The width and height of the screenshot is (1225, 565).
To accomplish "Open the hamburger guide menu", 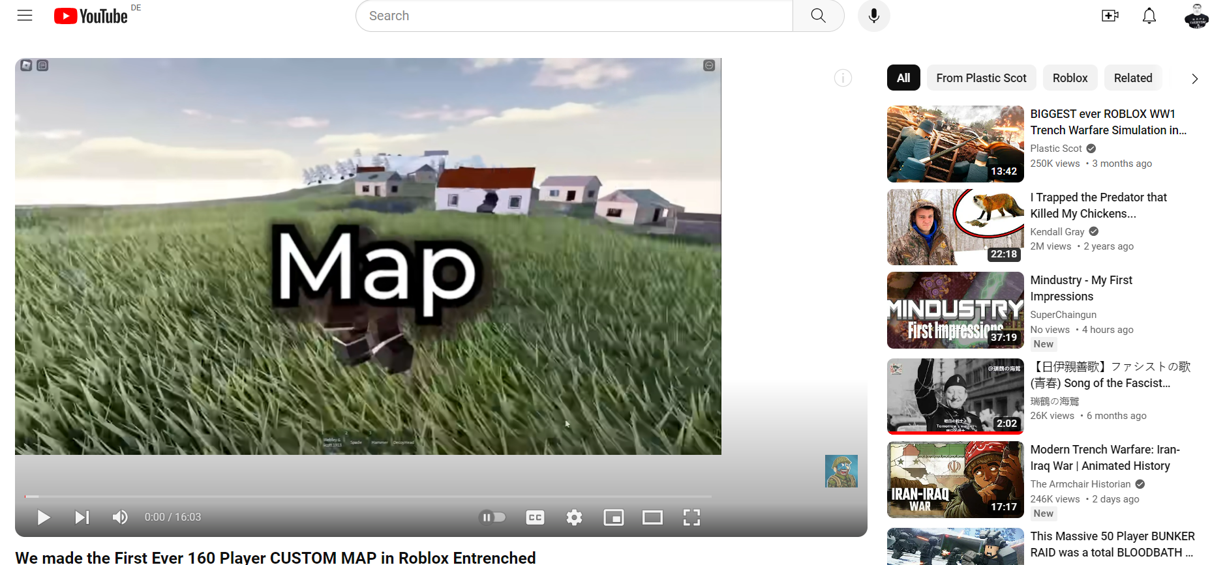I will pos(25,16).
